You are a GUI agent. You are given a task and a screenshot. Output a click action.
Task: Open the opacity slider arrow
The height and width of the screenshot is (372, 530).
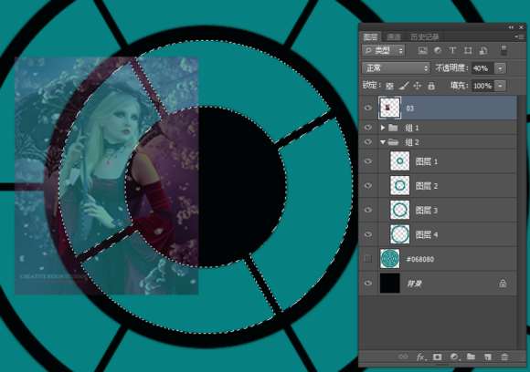(x=500, y=68)
